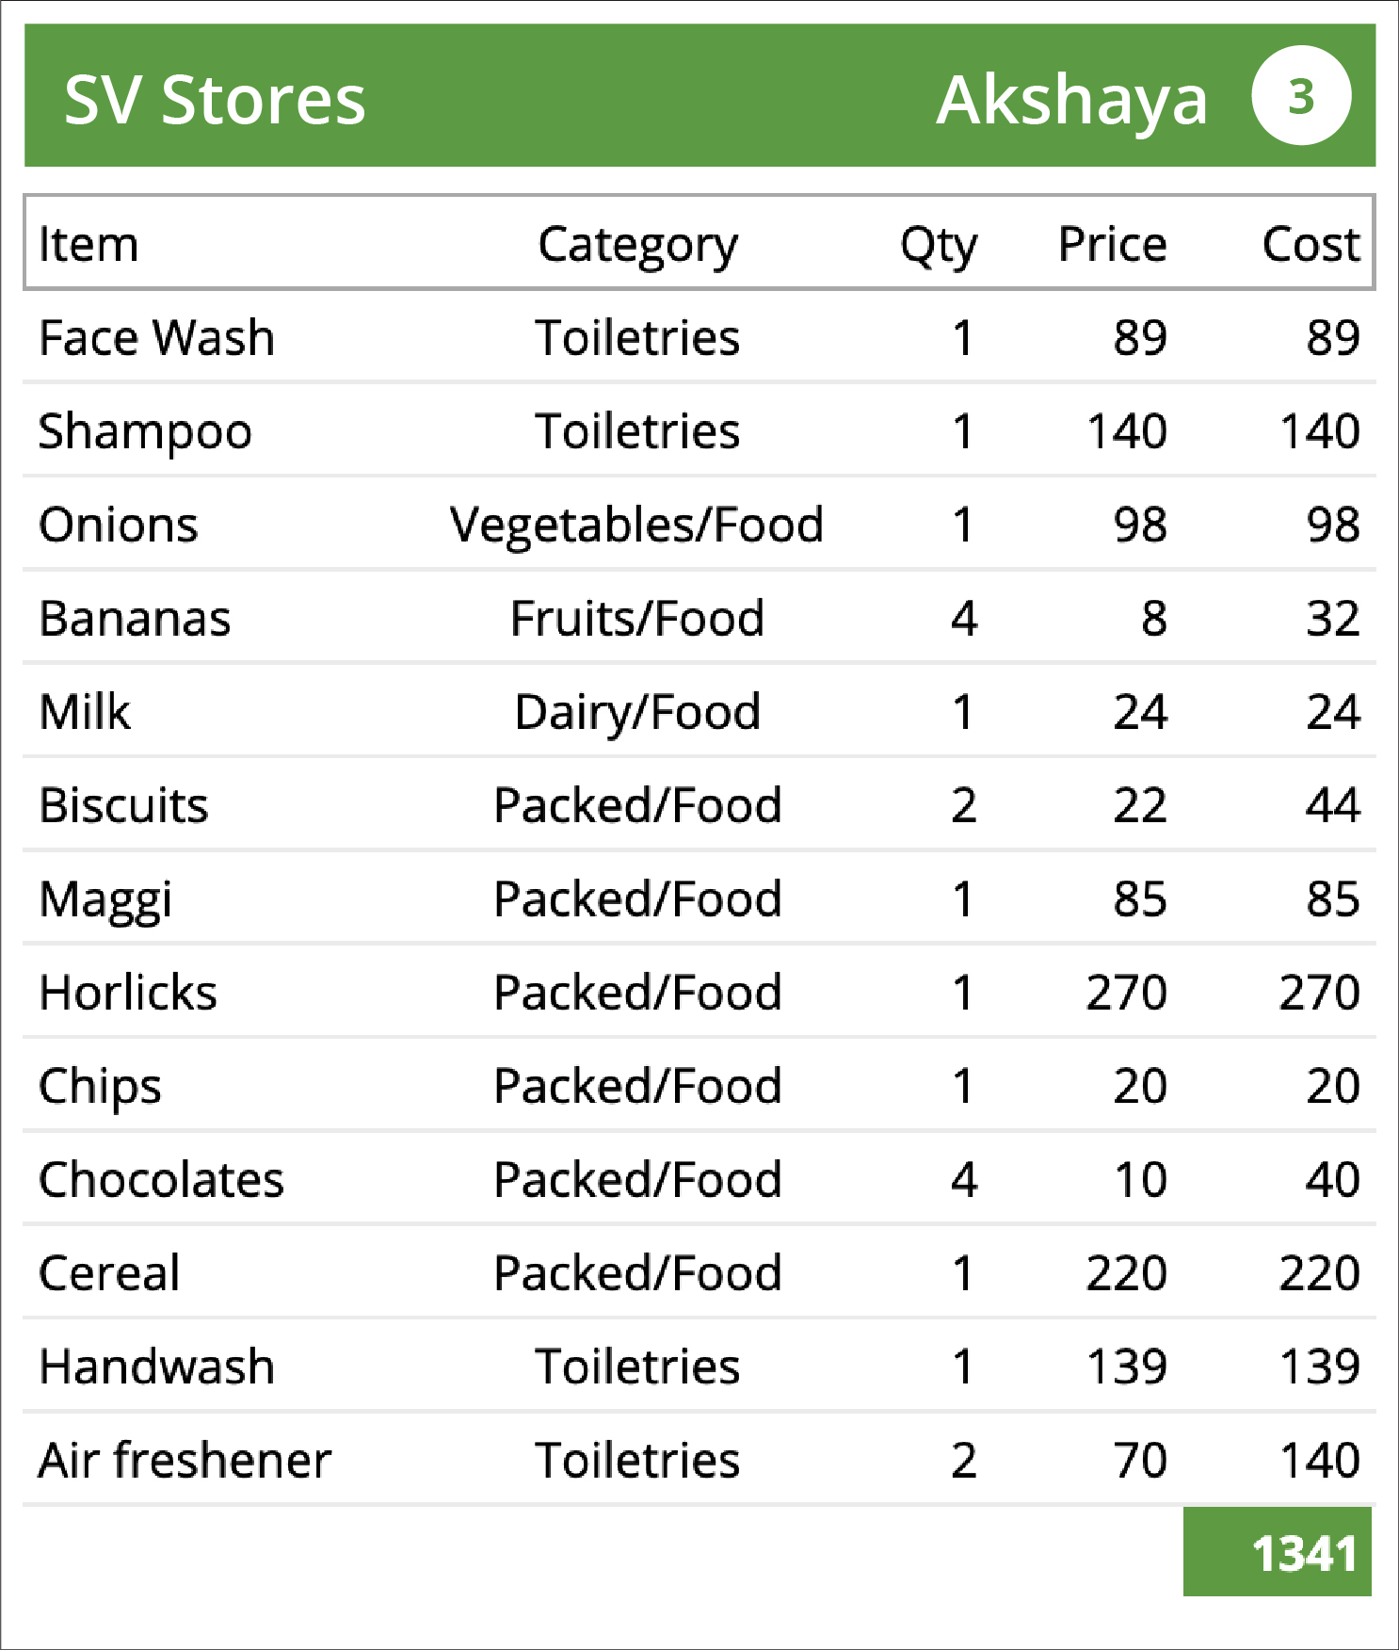The image size is (1399, 1650).
Task: Select the Face Wash row
Action: click(699, 337)
